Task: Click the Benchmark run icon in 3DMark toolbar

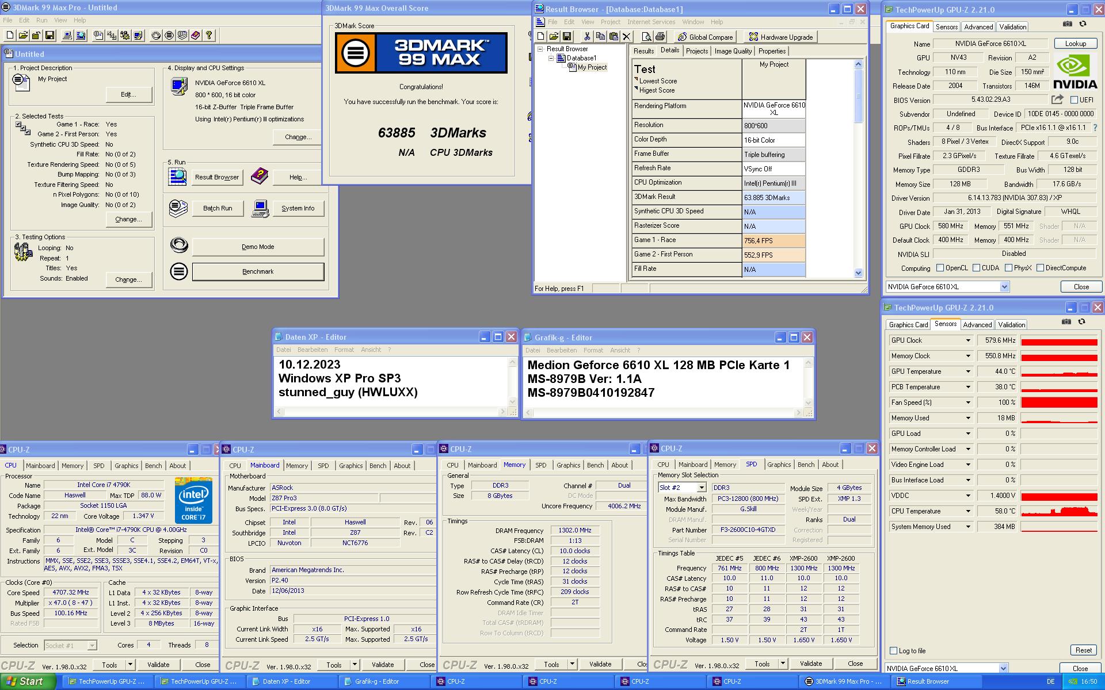Action: point(169,36)
